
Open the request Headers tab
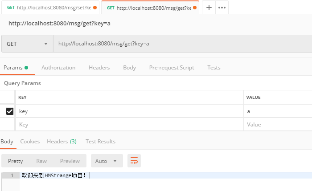[x=99, y=68]
